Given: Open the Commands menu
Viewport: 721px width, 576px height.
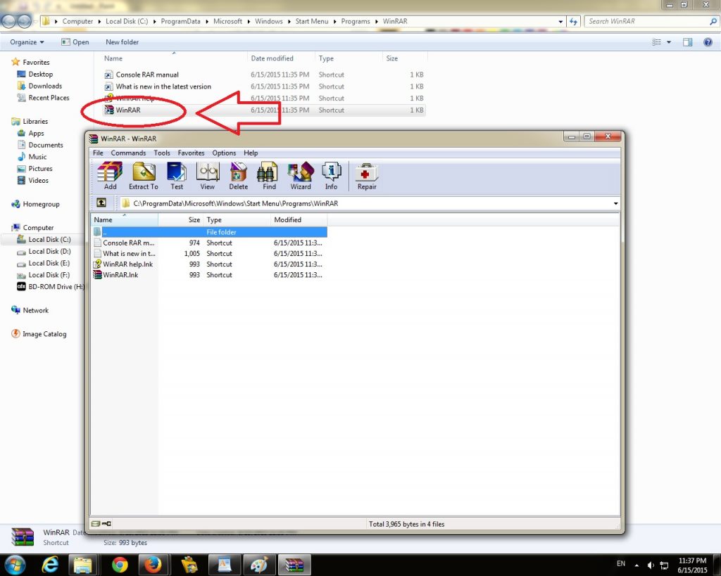Looking at the screenshot, I should pos(128,153).
